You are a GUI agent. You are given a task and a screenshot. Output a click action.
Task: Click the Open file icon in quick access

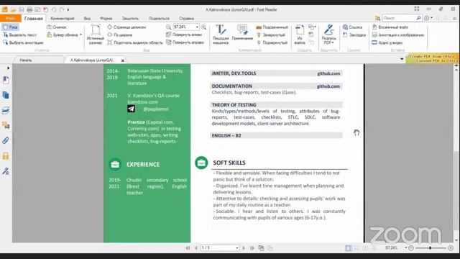[13, 9]
